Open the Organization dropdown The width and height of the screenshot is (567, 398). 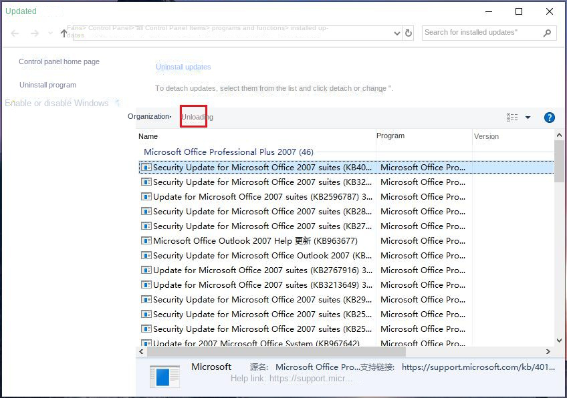(x=150, y=116)
